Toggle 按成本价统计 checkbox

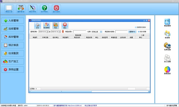click(x=136, y=27)
